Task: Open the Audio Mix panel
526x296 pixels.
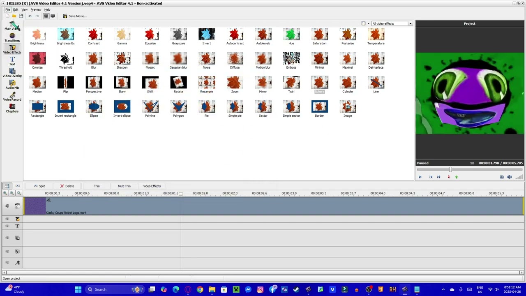Action: (12, 85)
